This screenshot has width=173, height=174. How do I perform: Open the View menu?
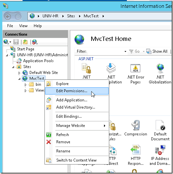[23, 26]
